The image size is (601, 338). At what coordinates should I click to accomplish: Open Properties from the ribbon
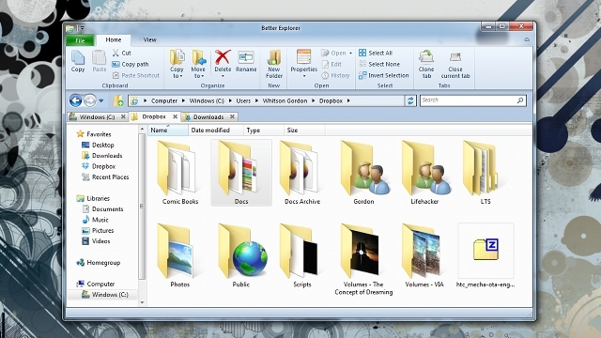point(303,64)
